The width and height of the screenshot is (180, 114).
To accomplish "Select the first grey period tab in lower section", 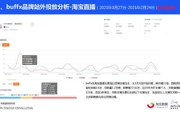I will pos(4,84).
